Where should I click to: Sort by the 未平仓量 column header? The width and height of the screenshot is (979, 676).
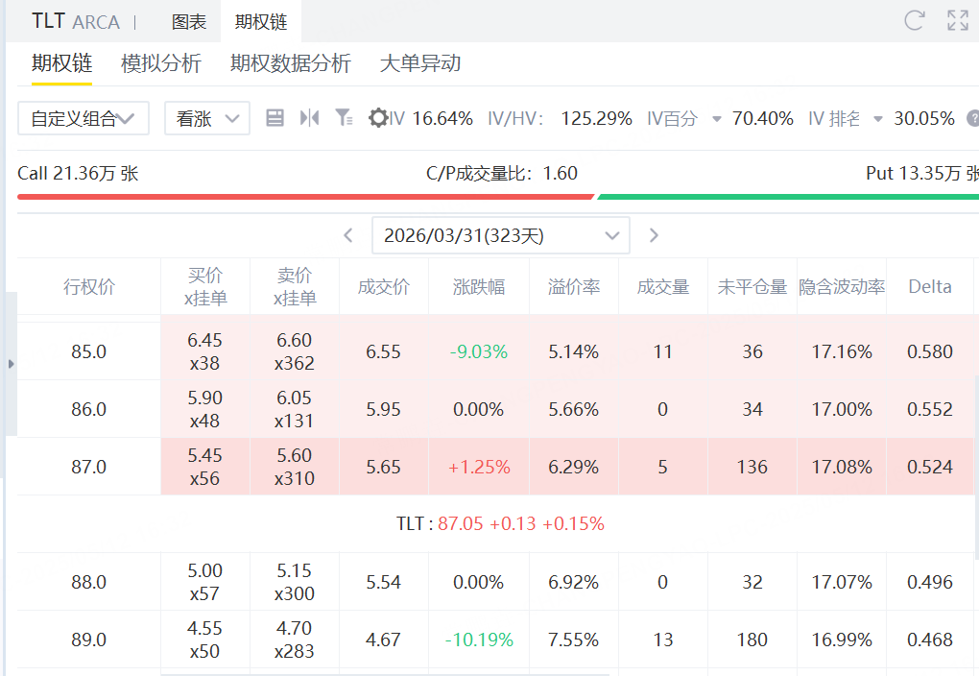click(752, 287)
